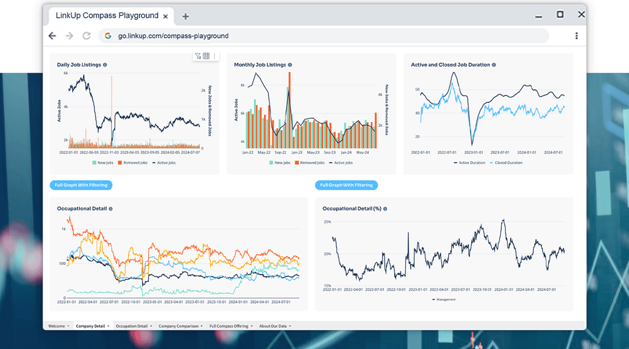
Task: Click info icon beside Monthly Job Listings title
Action: tap(290, 65)
